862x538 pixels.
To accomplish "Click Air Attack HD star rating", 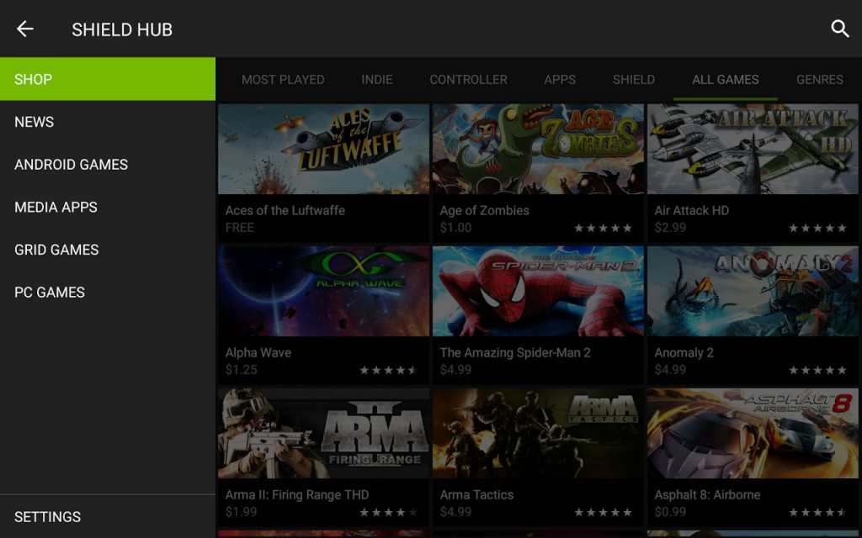I will 817,228.
